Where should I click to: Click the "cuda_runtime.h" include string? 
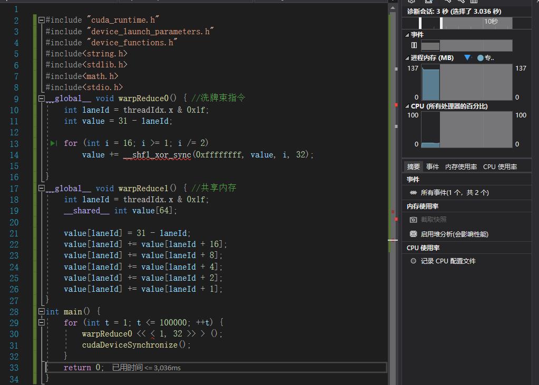click(x=123, y=20)
